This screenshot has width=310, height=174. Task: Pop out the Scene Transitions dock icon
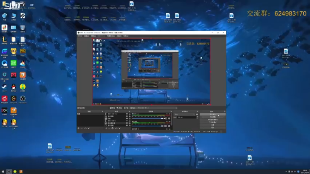pos(197,111)
